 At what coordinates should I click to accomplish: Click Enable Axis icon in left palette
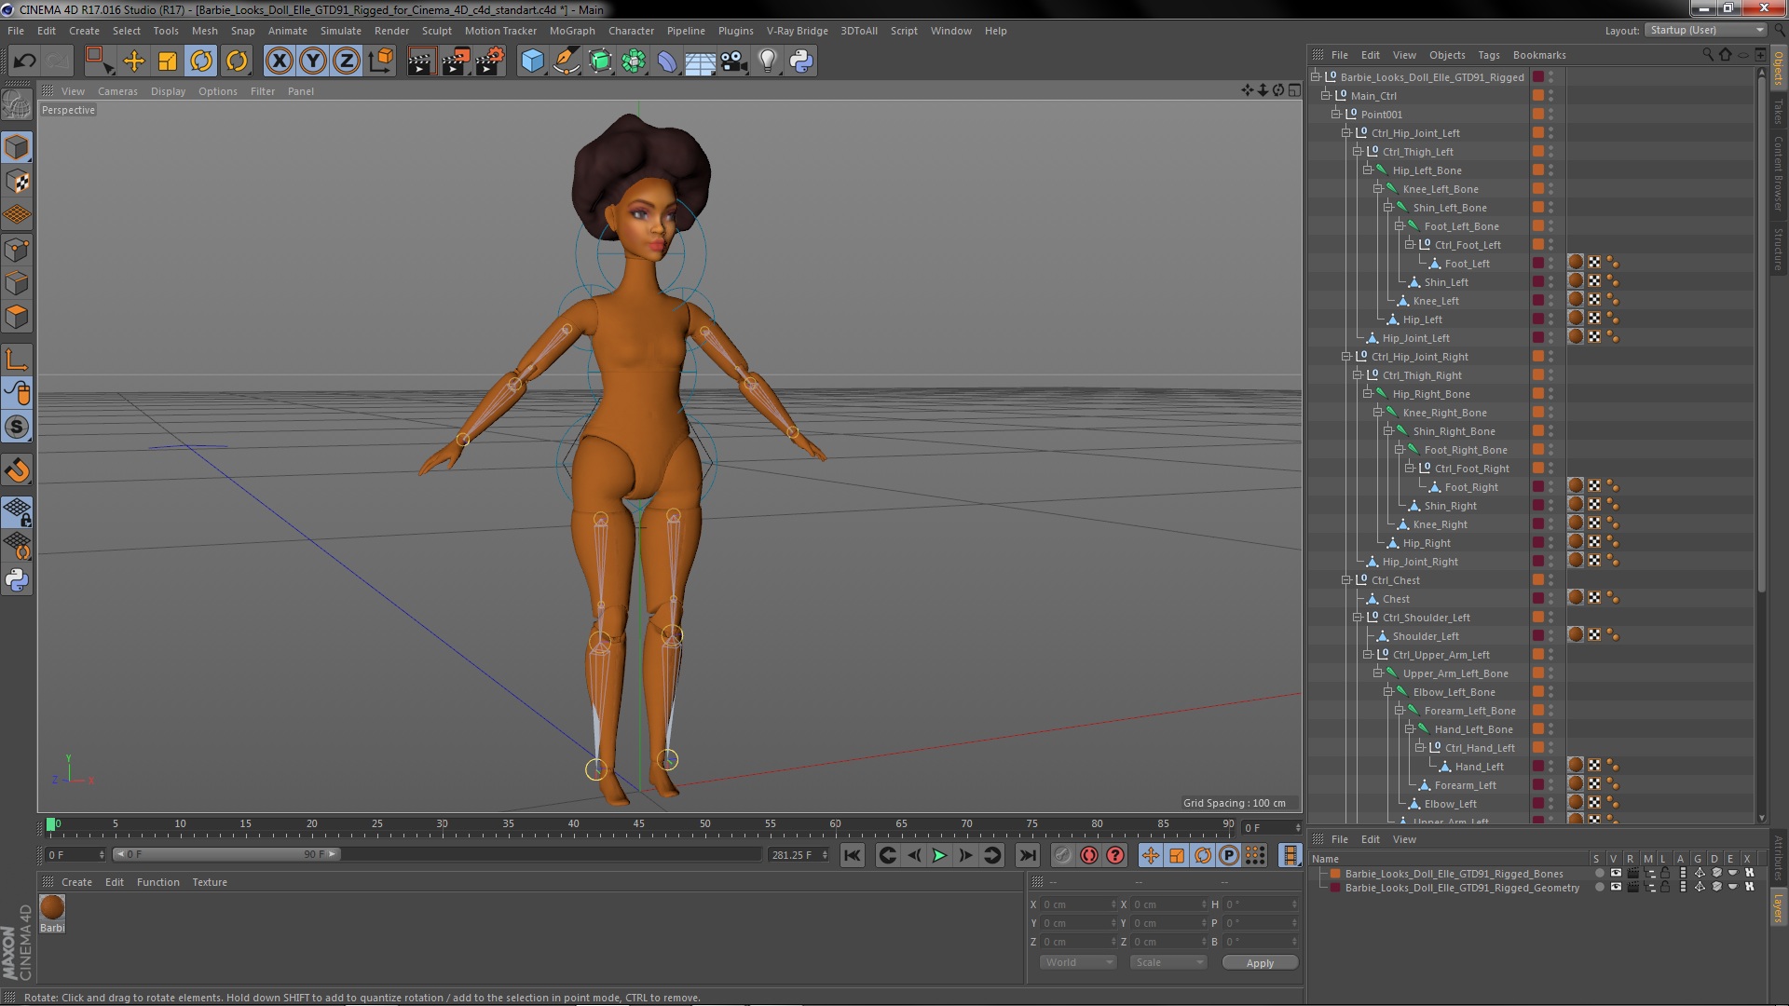pyautogui.click(x=17, y=360)
